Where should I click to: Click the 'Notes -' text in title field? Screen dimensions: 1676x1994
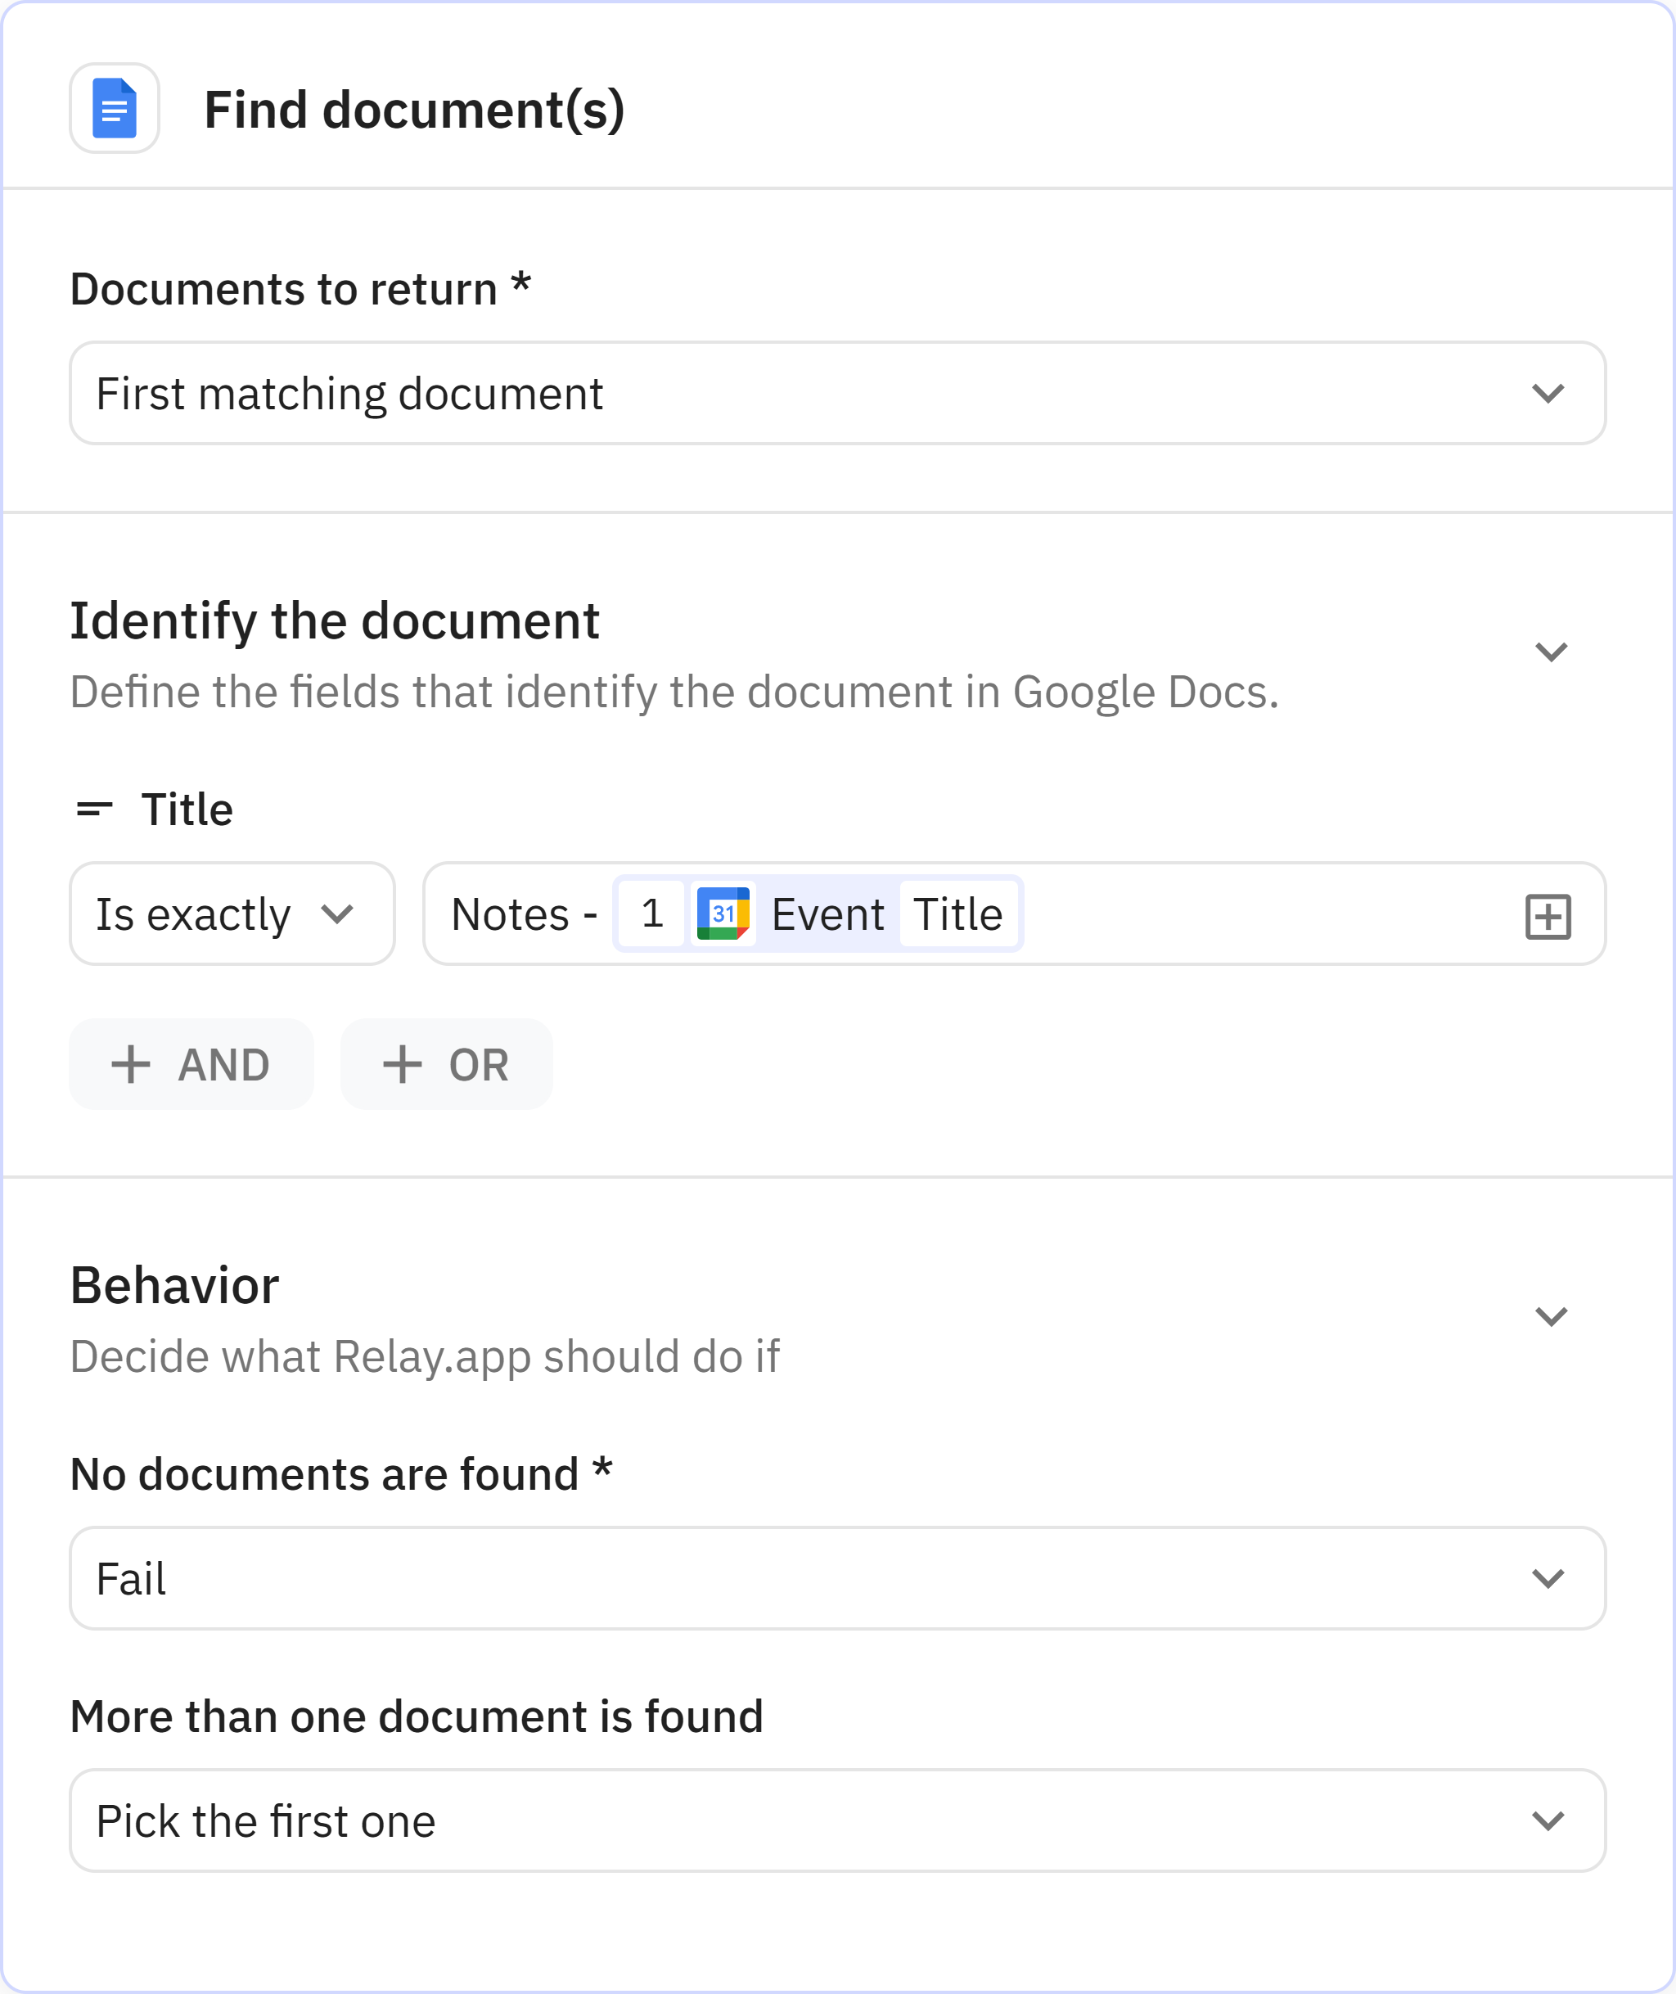point(524,914)
